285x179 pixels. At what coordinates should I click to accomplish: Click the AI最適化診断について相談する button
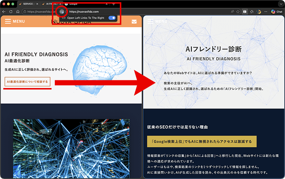click(27, 82)
